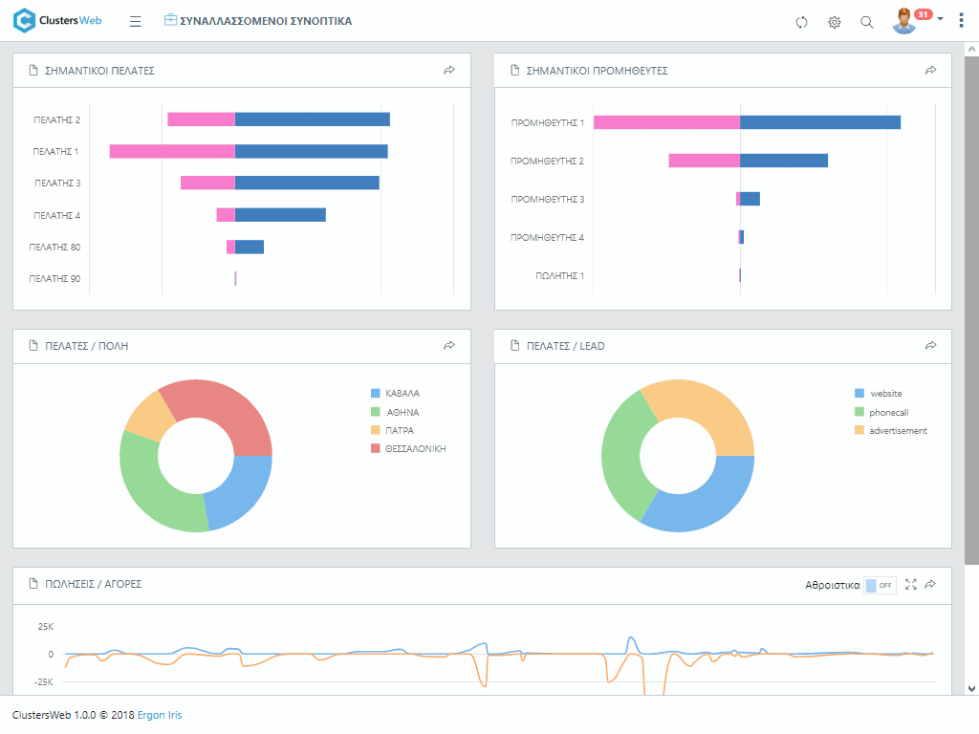Open the Ergon Iris footer link
Image resolution: width=979 pixels, height=734 pixels.
pos(159,715)
